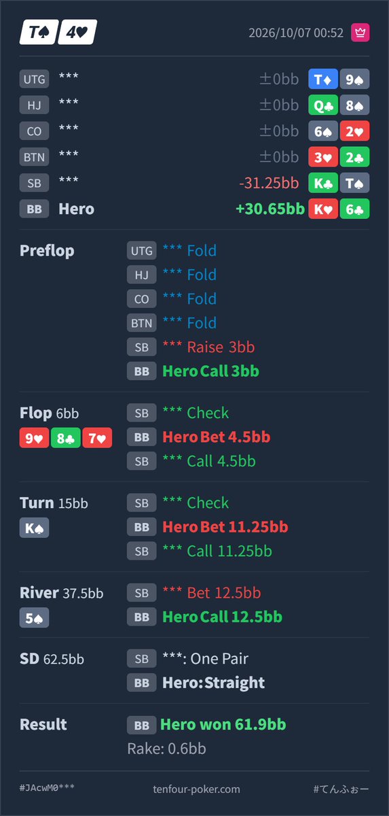Click the T♠ 4♥ logo
This screenshot has width=389, height=816.
click(x=58, y=32)
